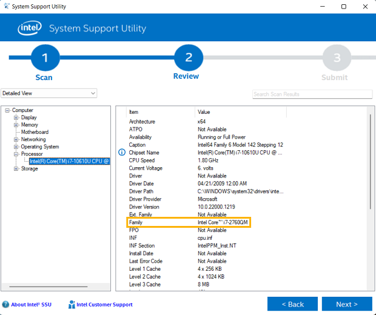Click the Item column header
This screenshot has height=315, width=376.
point(161,112)
